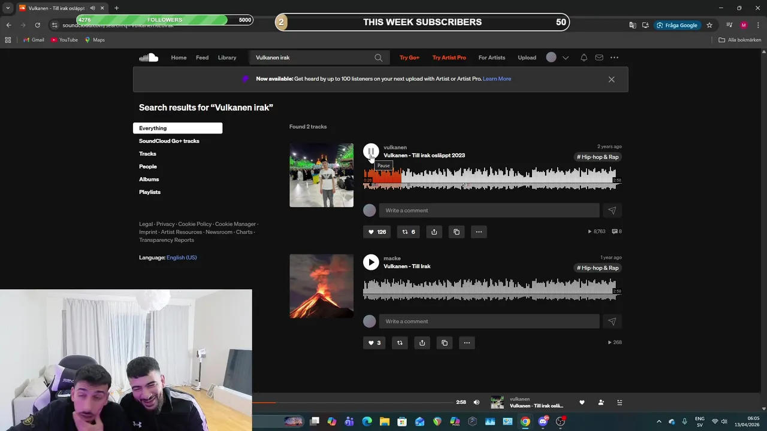767x431 pixels.
Task: Filter by SoundCloud Go+ tracks
Action: click(169, 141)
